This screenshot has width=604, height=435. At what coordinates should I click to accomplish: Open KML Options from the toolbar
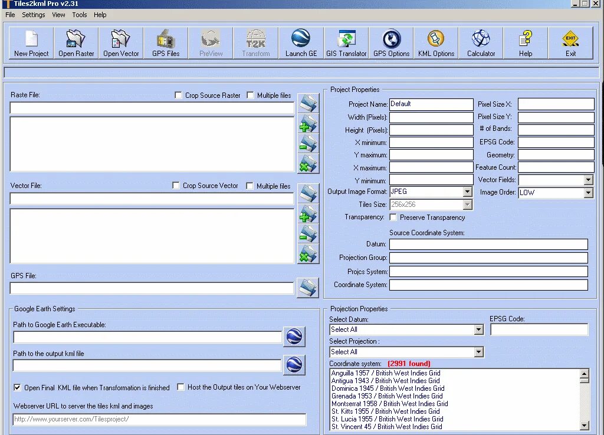coord(436,42)
